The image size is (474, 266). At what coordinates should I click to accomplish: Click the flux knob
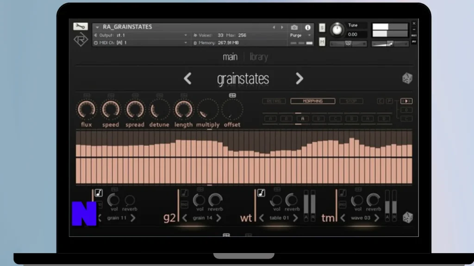tap(87, 109)
